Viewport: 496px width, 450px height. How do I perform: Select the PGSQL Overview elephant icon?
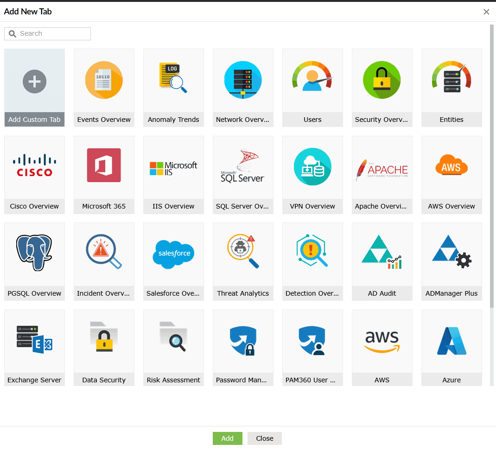pos(34,253)
